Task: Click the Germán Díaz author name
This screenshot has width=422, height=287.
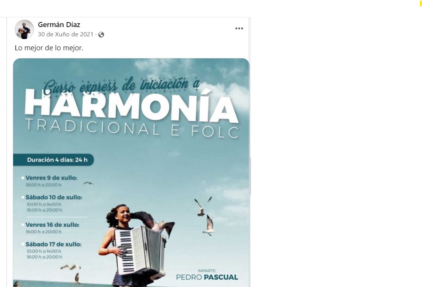Action: 59,24
